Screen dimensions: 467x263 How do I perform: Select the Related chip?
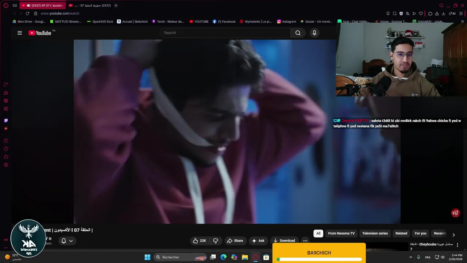[x=401, y=233]
